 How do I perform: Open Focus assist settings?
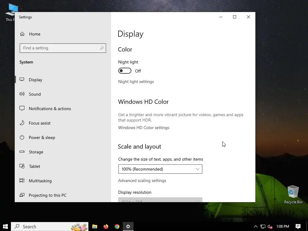tap(63, 123)
